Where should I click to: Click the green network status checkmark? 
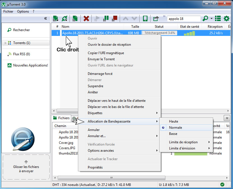click(222, 185)
